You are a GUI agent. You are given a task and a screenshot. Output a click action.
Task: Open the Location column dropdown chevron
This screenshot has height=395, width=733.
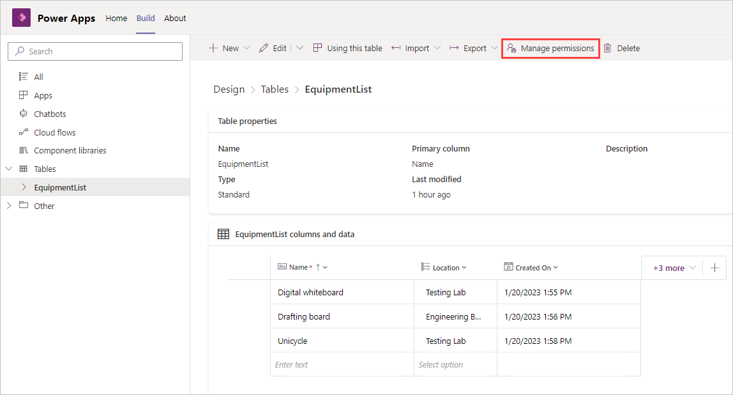click(464, 268)
